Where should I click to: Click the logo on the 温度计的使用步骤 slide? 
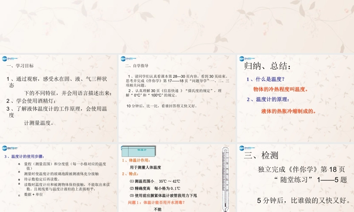click(x=10, y=148)
